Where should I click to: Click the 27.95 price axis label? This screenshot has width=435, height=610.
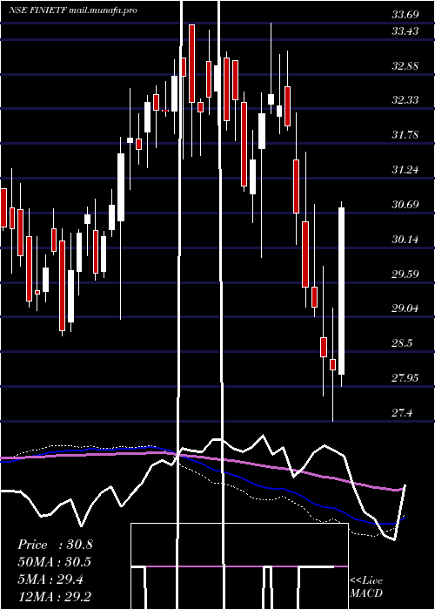pos(405,377)
